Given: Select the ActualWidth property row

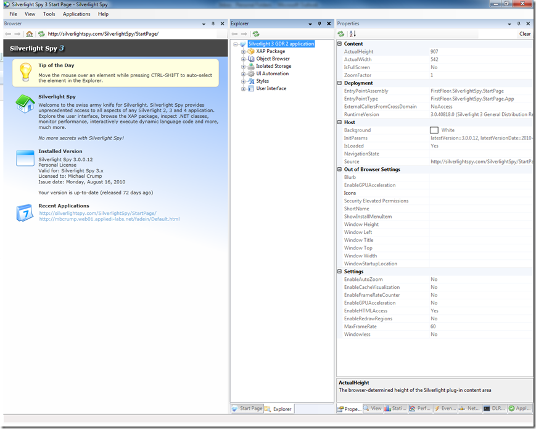Looking at the screenshot, I should (x=437, y=59).
